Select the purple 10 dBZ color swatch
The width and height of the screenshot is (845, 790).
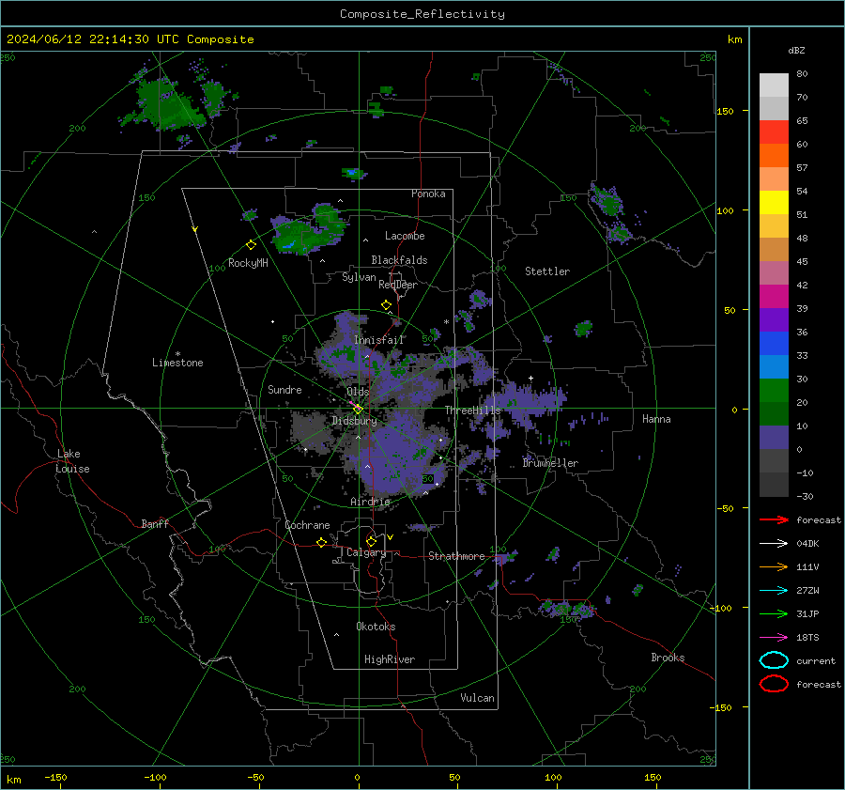[x=774, y=437]
